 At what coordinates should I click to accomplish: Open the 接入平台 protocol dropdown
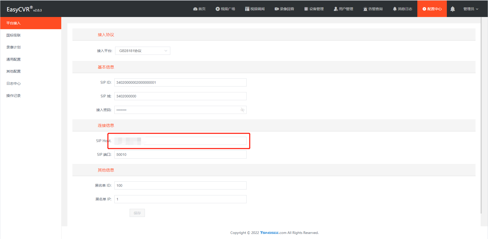(143, 51)
